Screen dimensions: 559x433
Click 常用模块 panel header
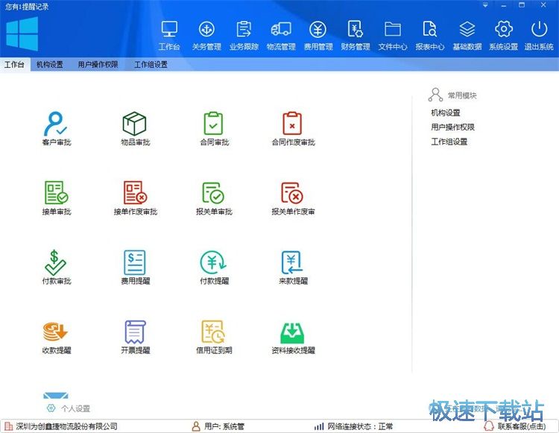click(x=462, y=95)
